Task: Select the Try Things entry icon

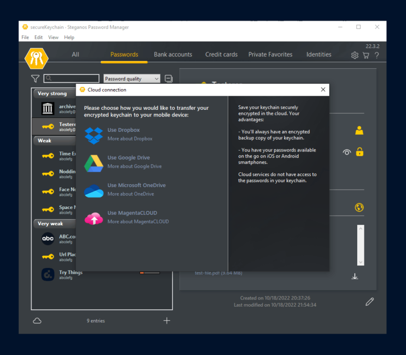Action: tap(48, 275)
